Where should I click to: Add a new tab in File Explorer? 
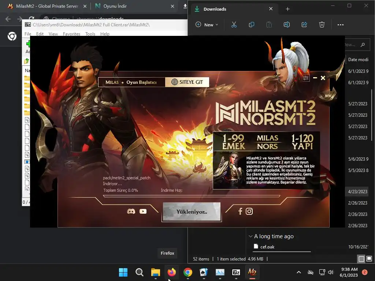(288, 9)
